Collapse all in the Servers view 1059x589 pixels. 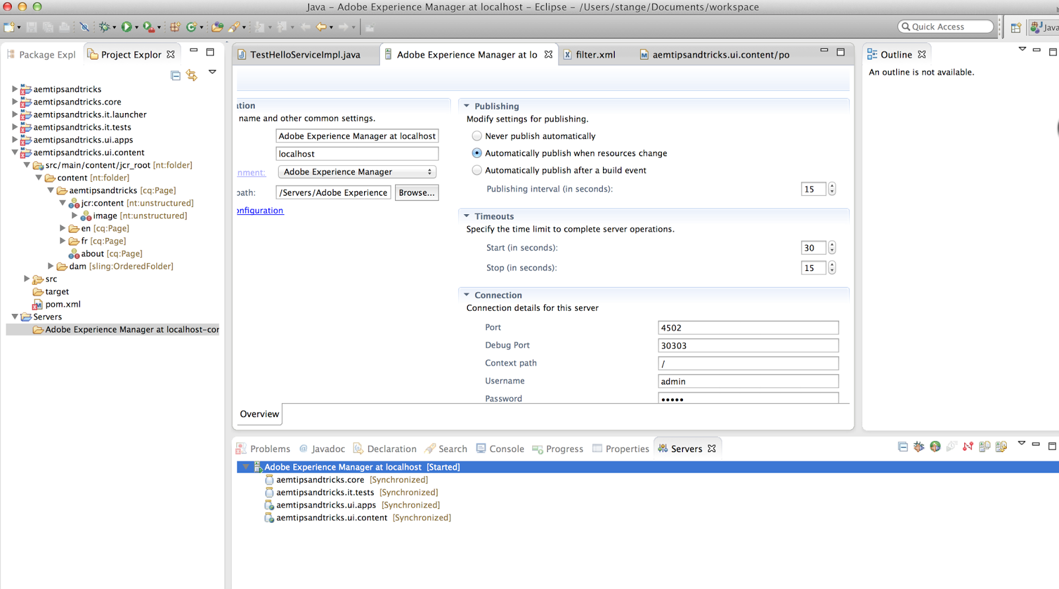point(903,447)
